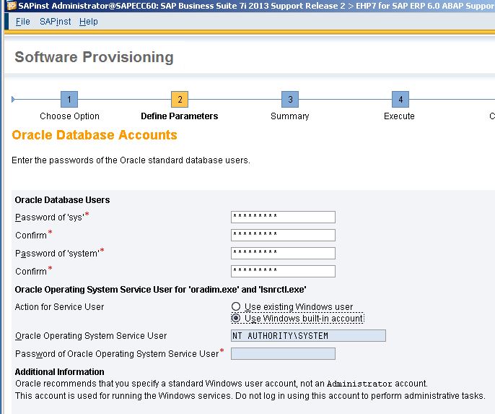Click step 4 Execute box

tap(400, 99)
